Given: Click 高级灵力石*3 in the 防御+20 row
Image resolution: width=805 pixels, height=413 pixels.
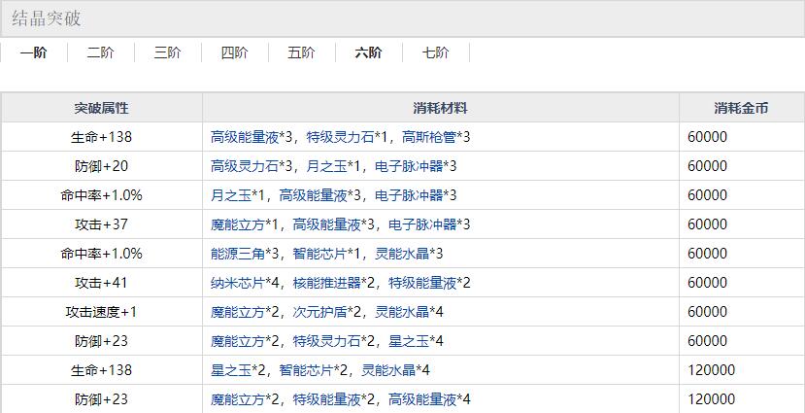Looking at the screenshot, I should [244, 166].
